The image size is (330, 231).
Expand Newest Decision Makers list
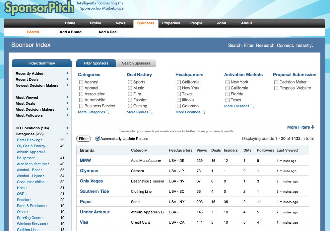point(67,85)
